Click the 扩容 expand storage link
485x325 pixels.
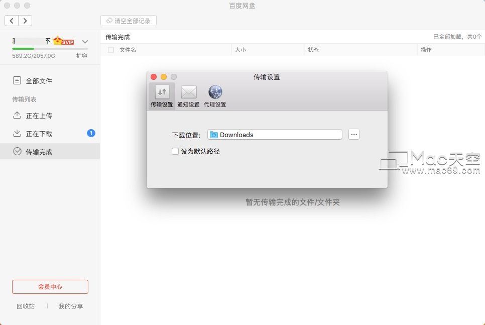[82, 56]
